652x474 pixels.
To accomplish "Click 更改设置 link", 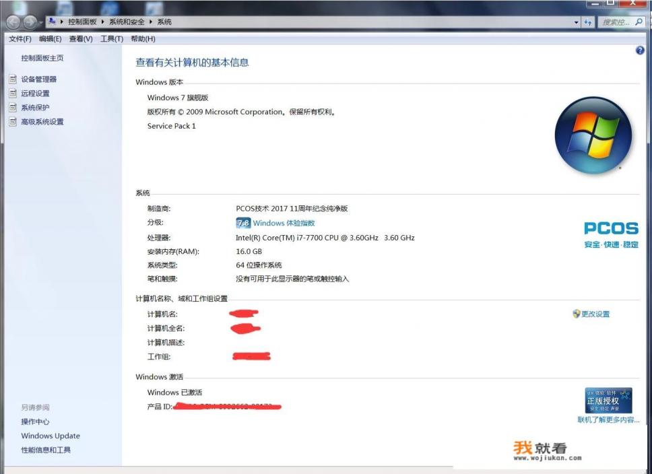I will click(x=595, y=314).
